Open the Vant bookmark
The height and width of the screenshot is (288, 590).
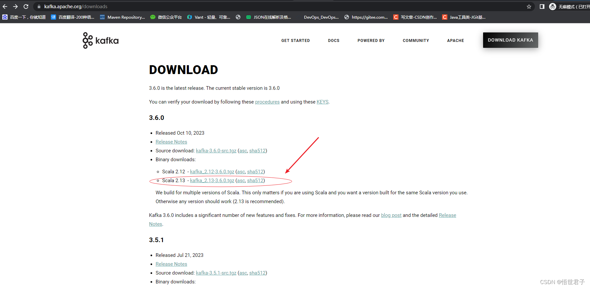pos(209,17)
